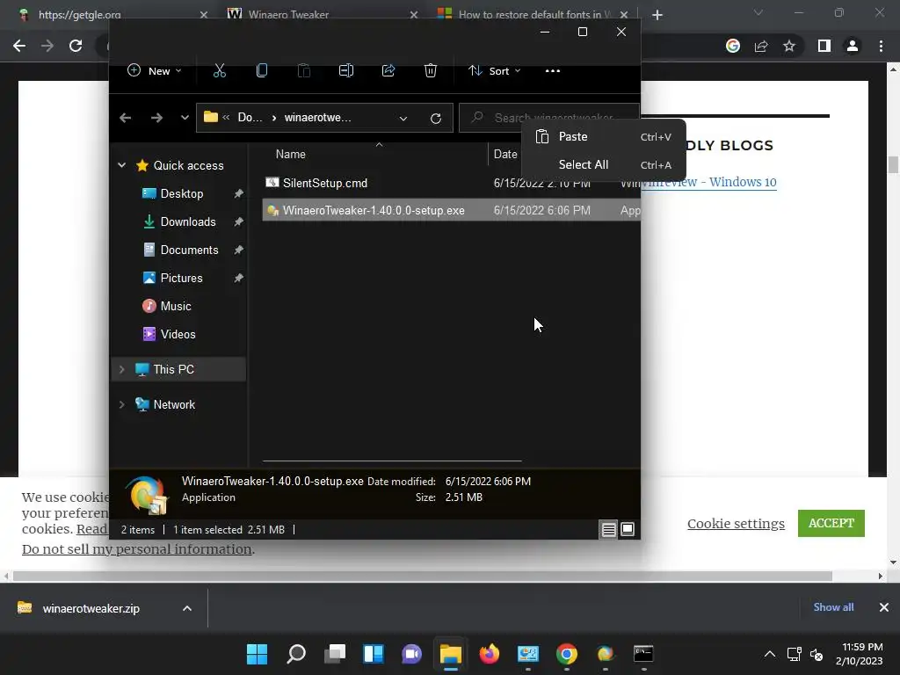Open Firefox from the taskbar
This screenshot has width=900, height=675.
(489, 654)
